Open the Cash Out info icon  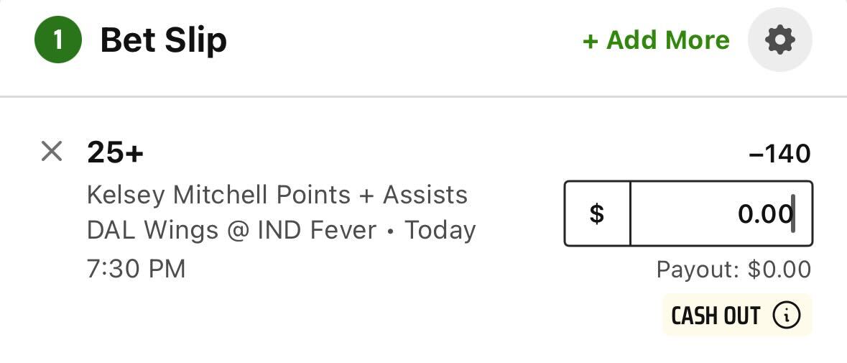[x=786, y=316]
